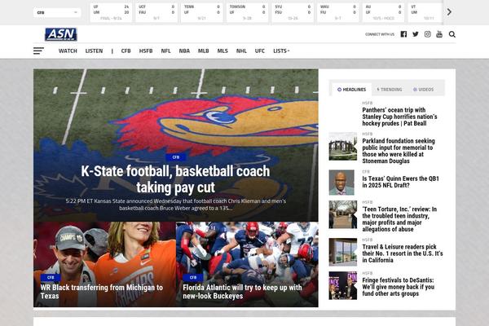The width and height of the screenshot is (489, 326).
Task: Go to ASN logo home
Action: point(61,34)
